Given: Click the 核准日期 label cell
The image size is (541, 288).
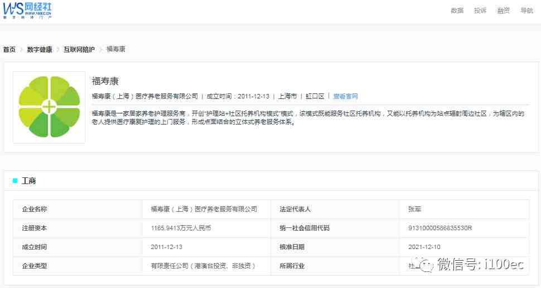Looking at the screenshot, I should (335, 247).
